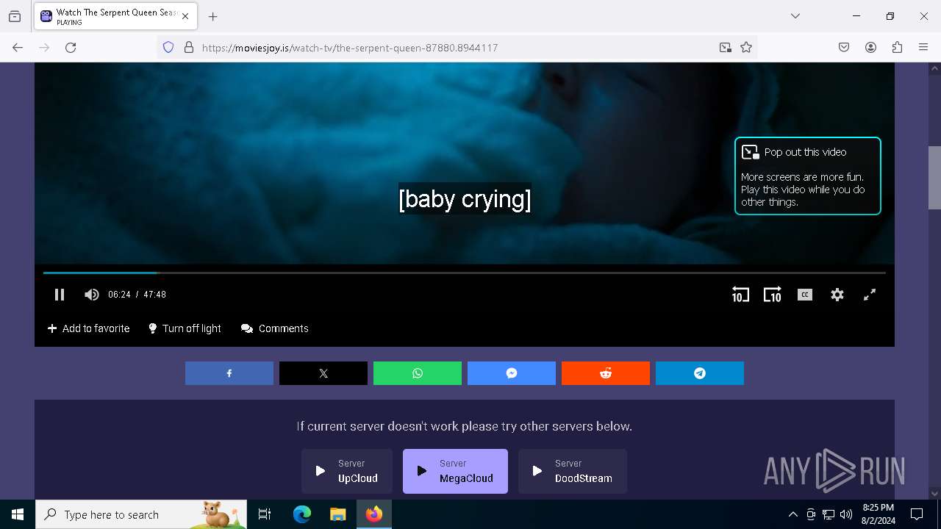941x529 pixels.
Task: Share on Telegram
Action: coord(700,373)
